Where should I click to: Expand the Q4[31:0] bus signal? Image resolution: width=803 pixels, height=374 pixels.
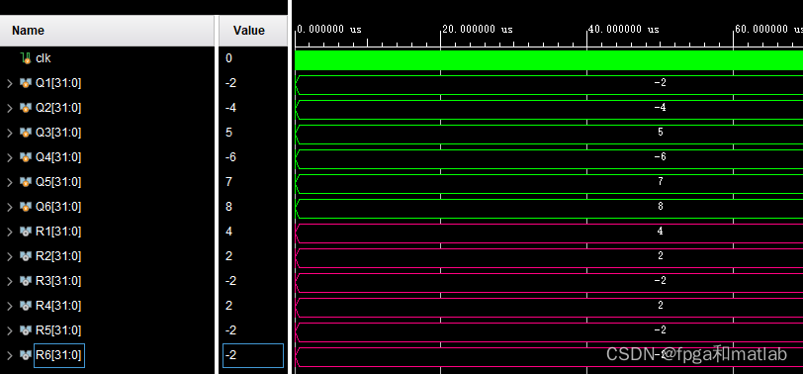coord(10,157)
